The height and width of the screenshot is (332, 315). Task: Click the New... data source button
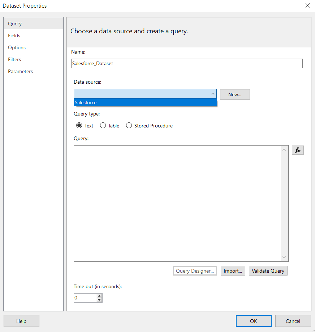coord(235,94)
